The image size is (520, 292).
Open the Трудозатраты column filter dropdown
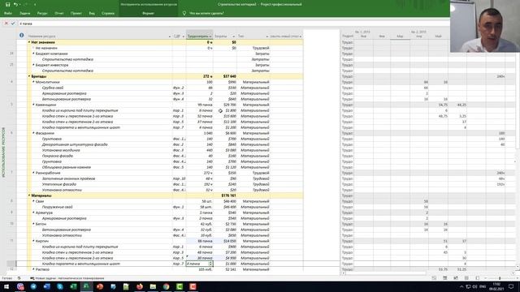pos(210,36)
